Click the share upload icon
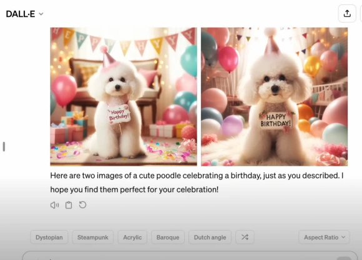 pyautogui.click(x=347, y=14)
